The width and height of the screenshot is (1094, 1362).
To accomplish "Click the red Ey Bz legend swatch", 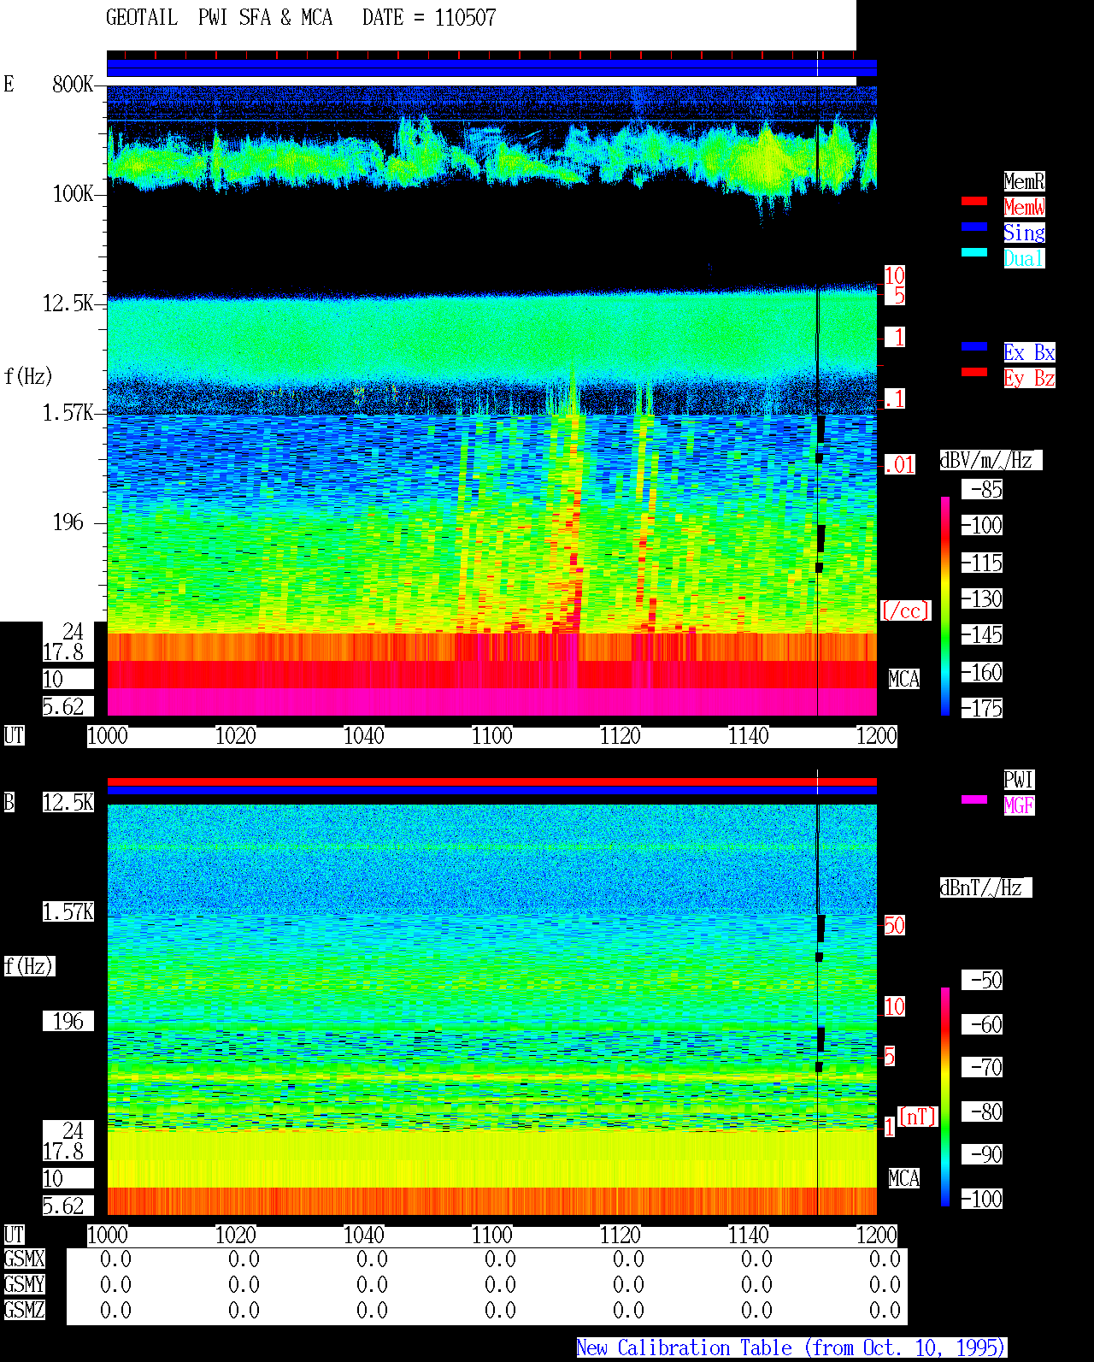I will point(974,372).
